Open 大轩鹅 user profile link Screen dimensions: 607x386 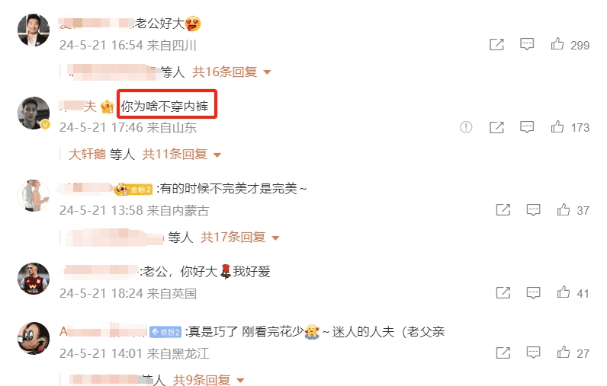click(x=87, y=155)
